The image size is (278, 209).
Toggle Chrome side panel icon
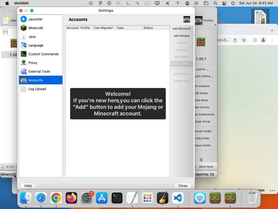[x=255, y=40]
